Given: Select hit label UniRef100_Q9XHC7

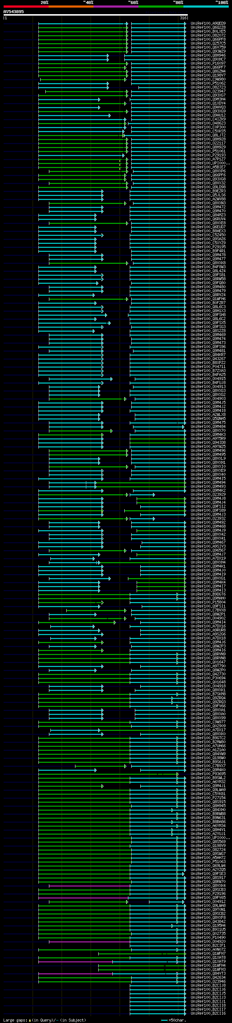Looking at the screenshot, I should click(x=208, y=59).
